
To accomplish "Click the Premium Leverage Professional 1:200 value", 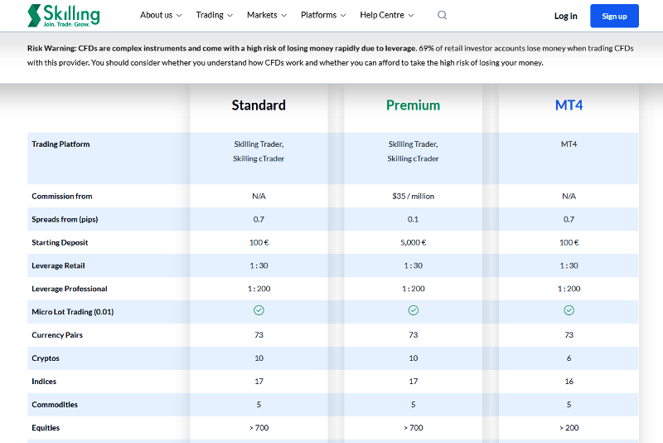I will pos(413,289).
